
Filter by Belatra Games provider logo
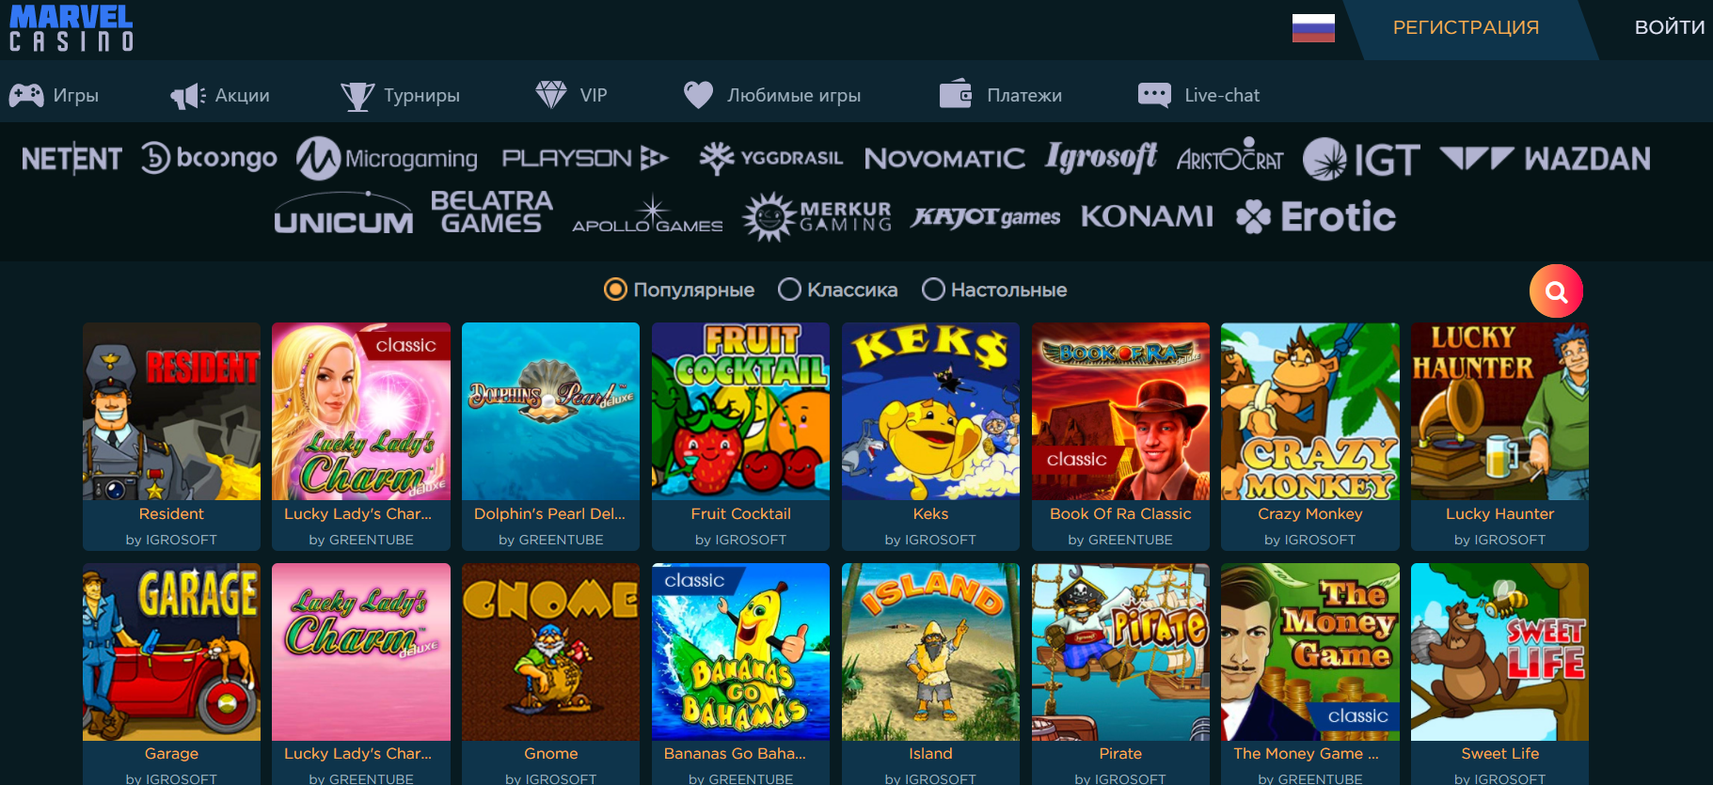pos(491,212)
